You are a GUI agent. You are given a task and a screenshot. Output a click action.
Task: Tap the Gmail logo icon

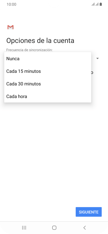pyautogui.click(x=10, y=27)
